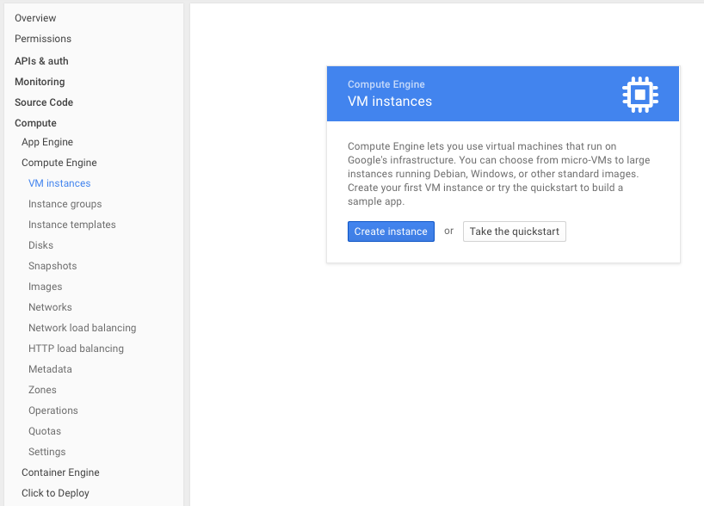Collapse the Compute section
Image resolution: width=704 pixels, height=506 pixels.
coord(35,123)
